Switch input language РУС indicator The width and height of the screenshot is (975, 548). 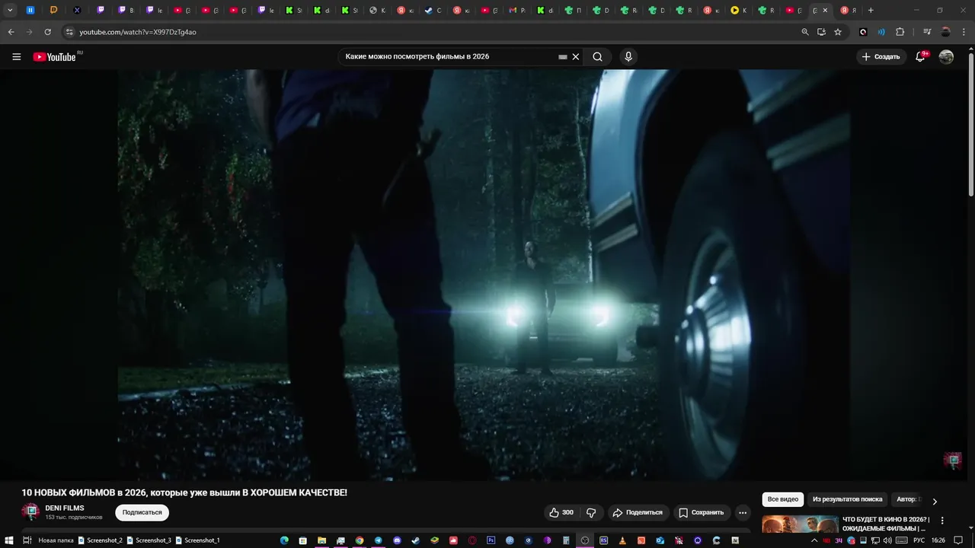point(919,540)
